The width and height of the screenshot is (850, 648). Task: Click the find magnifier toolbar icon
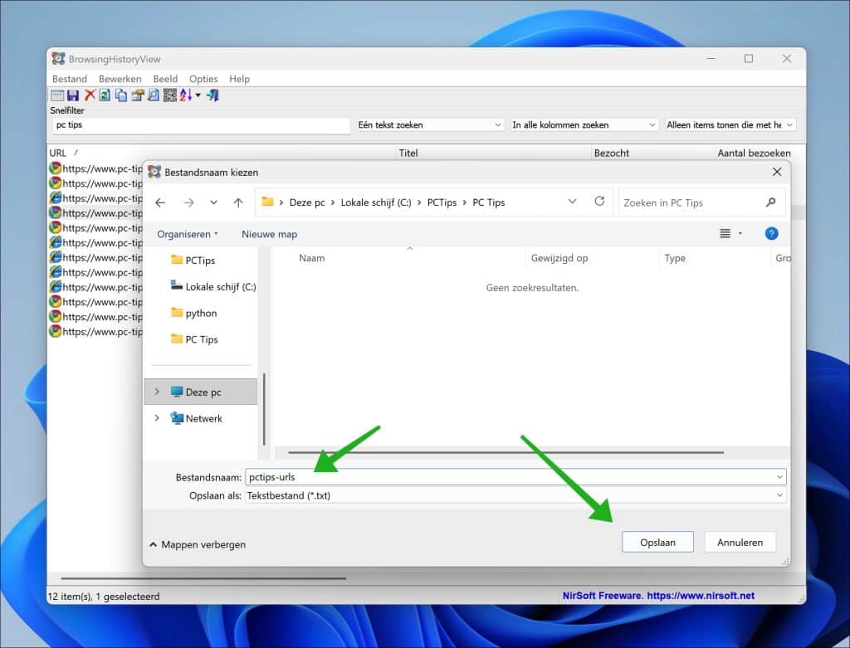[154, 96]
